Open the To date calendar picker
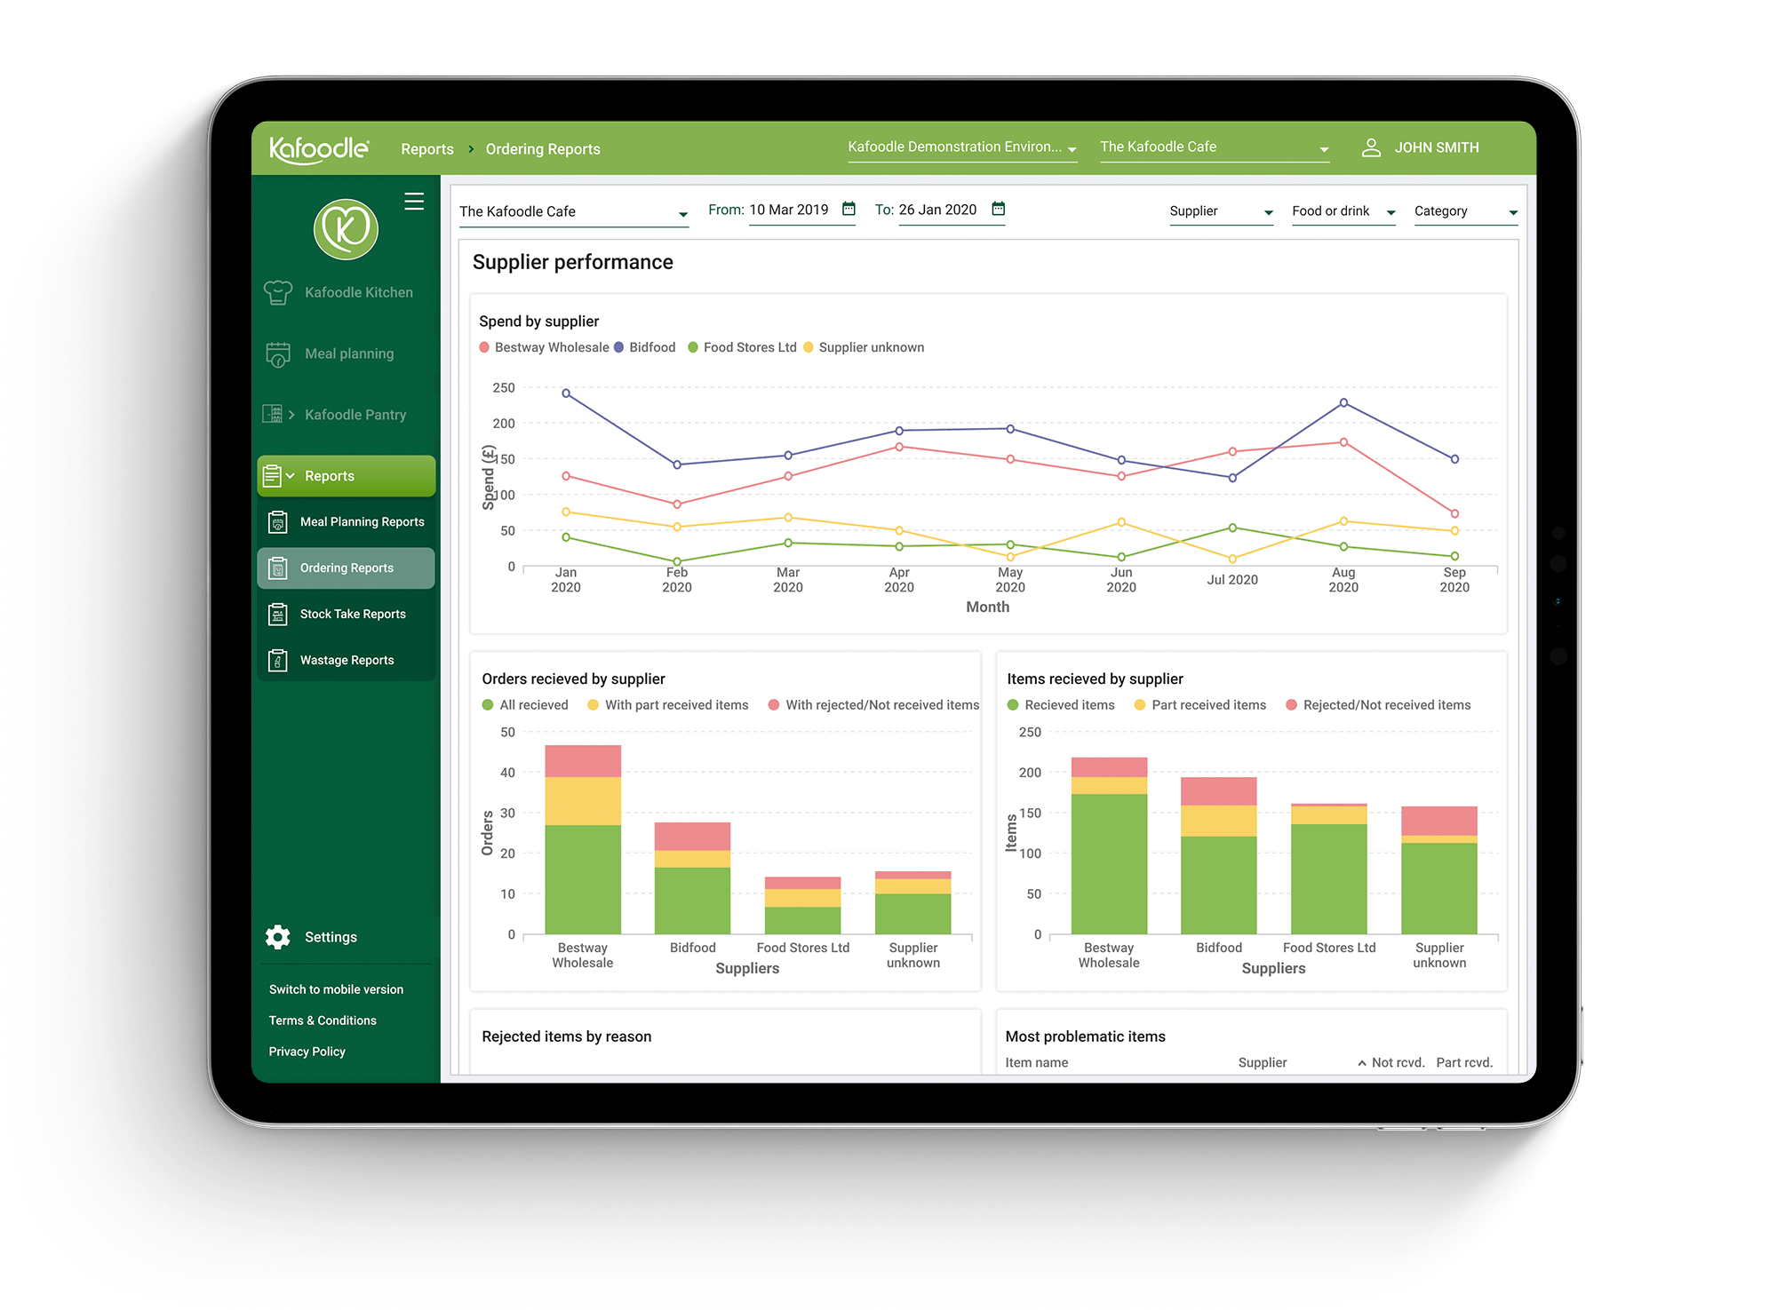Viewport: 1777px width, 1310px height. click(998, 209)
